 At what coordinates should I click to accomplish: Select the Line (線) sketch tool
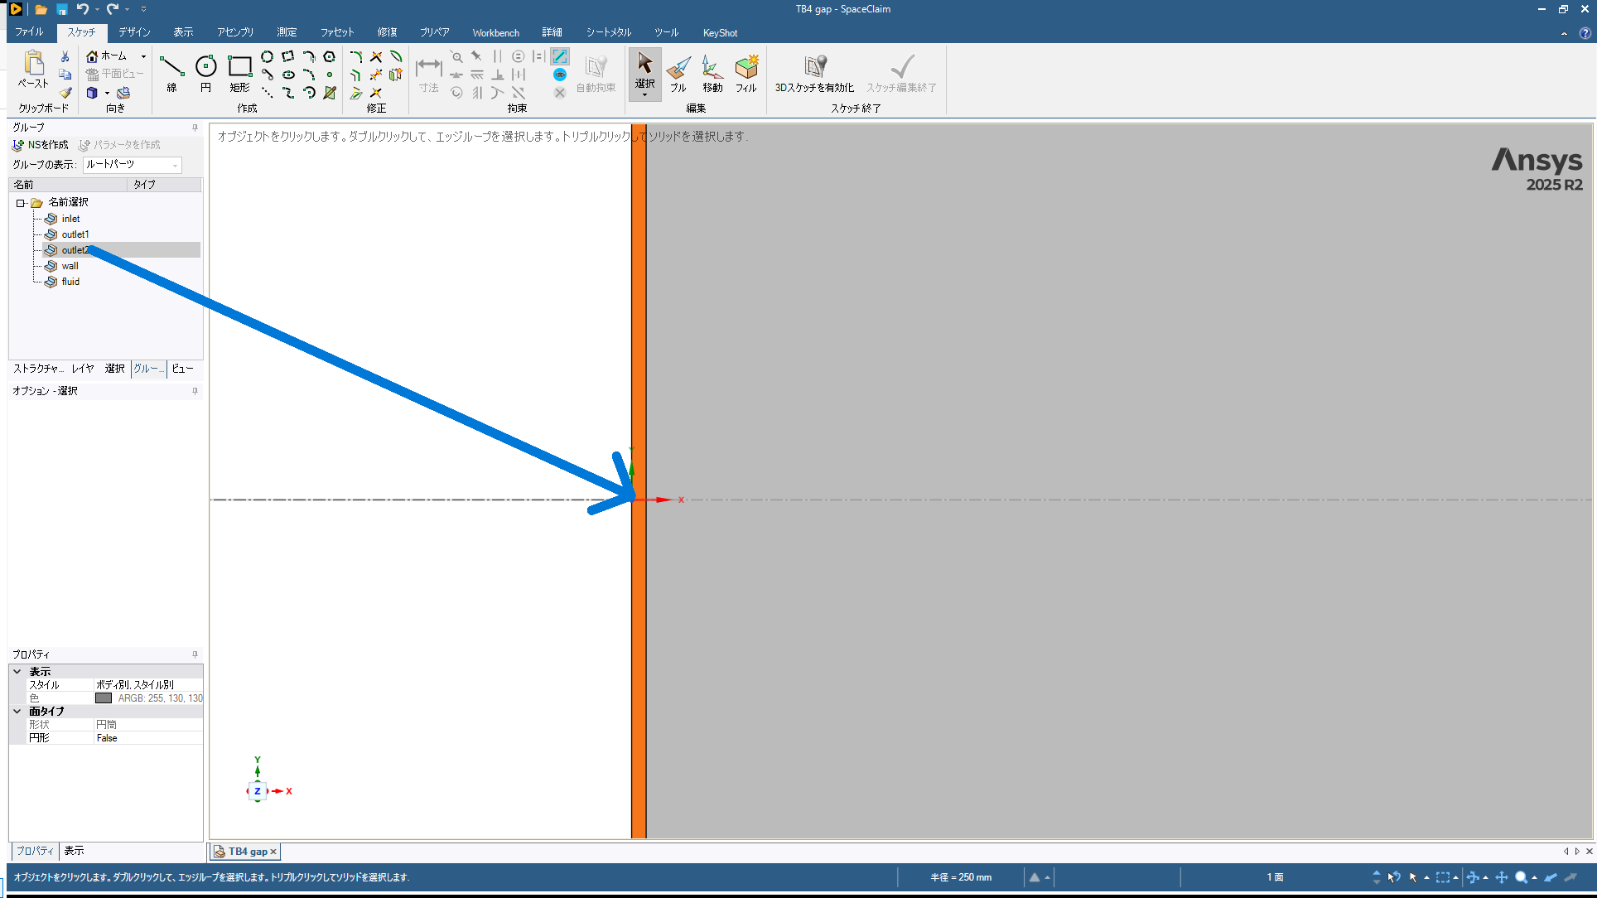coord(171,70)
